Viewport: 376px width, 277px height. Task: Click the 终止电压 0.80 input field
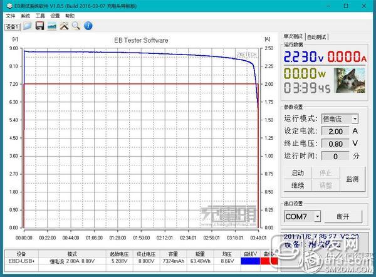[335, 144]
